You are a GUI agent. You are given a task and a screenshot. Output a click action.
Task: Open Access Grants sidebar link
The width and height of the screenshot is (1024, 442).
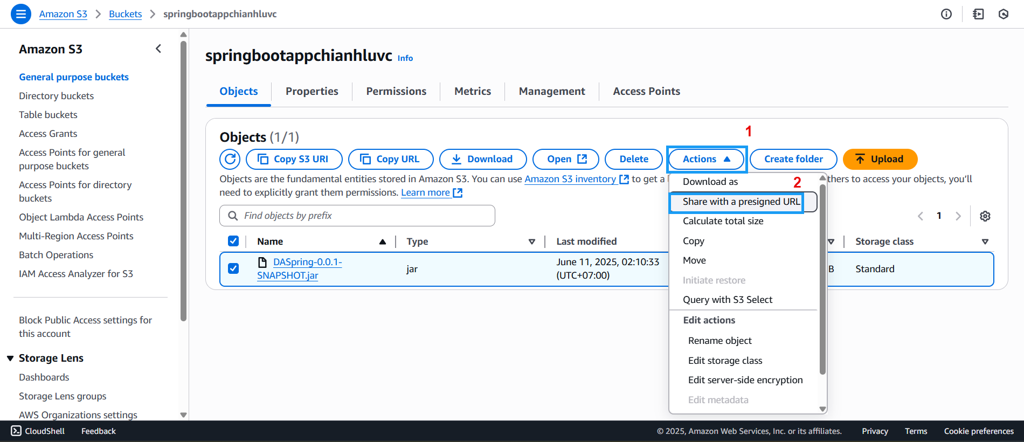pos(48,134)
